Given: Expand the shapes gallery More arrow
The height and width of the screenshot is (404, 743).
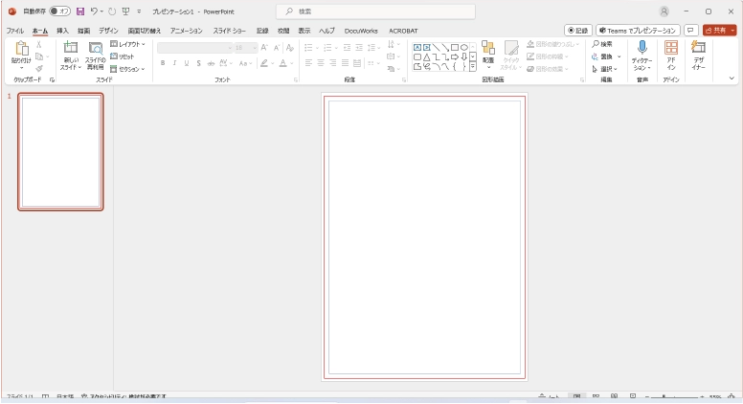Looking at the screenshot, I should coord(473,67).
